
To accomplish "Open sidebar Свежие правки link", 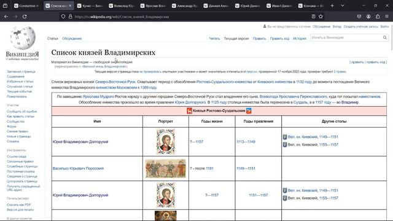I will point(18,131).
